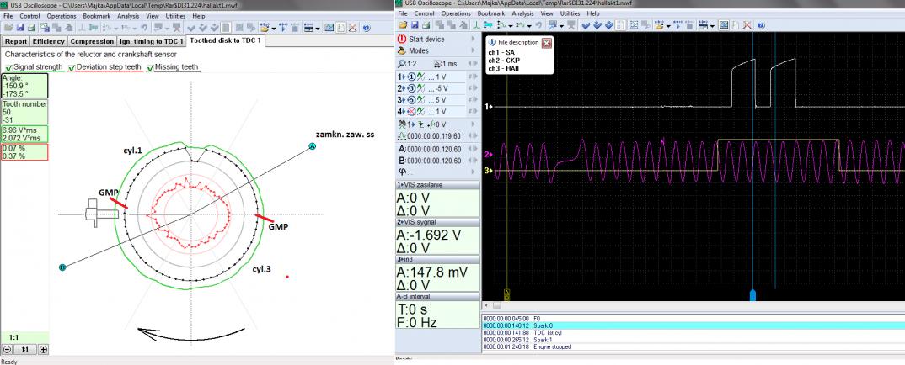Click the 1:1 zoom reset button

tap(25, 349)
